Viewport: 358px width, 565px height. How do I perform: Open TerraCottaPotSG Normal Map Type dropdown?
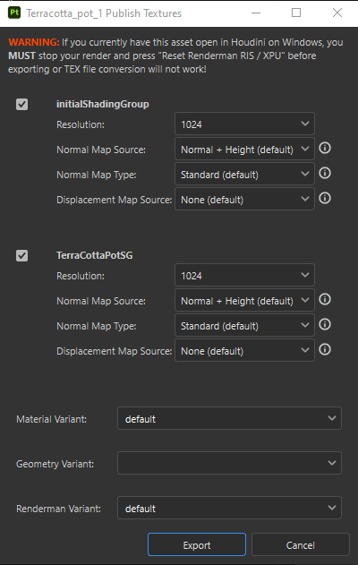click(244, 325)
